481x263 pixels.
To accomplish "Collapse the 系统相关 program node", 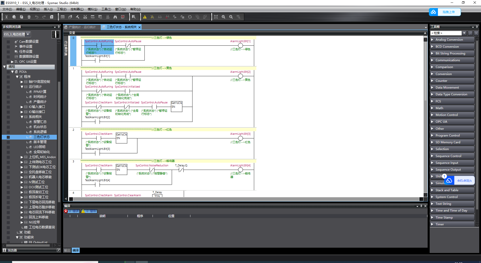I will point(22,117).
